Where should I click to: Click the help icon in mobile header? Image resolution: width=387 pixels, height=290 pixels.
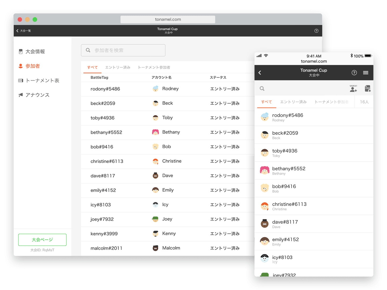(x=354, y=73)
